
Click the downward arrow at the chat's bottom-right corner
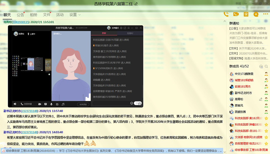[x=225, y=152]
